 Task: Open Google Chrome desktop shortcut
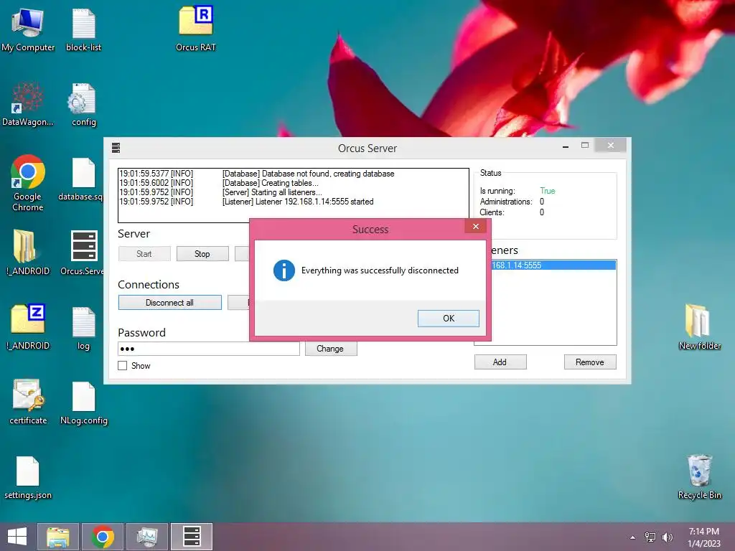pyautogui.click(x=28, y=183)
